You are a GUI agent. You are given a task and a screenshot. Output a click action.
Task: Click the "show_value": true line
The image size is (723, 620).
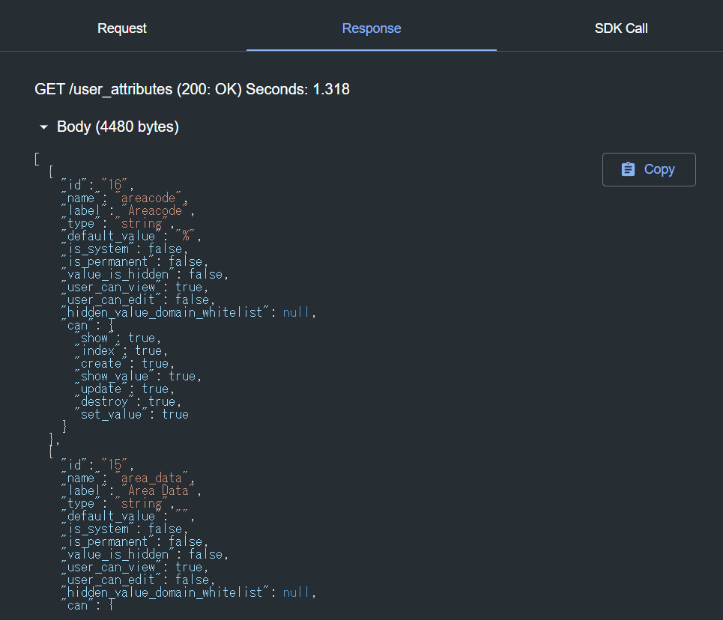[x=139, y=376]
